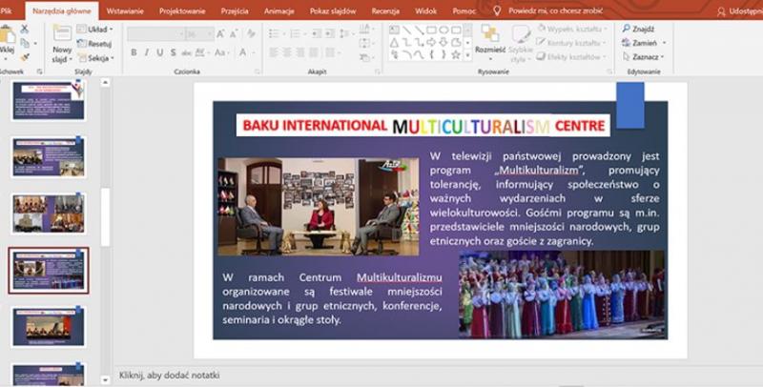This screenshot has height=387, width=763.
Task: Toggle abc strikethrough formatting
Action: click(x=186, y=52)
